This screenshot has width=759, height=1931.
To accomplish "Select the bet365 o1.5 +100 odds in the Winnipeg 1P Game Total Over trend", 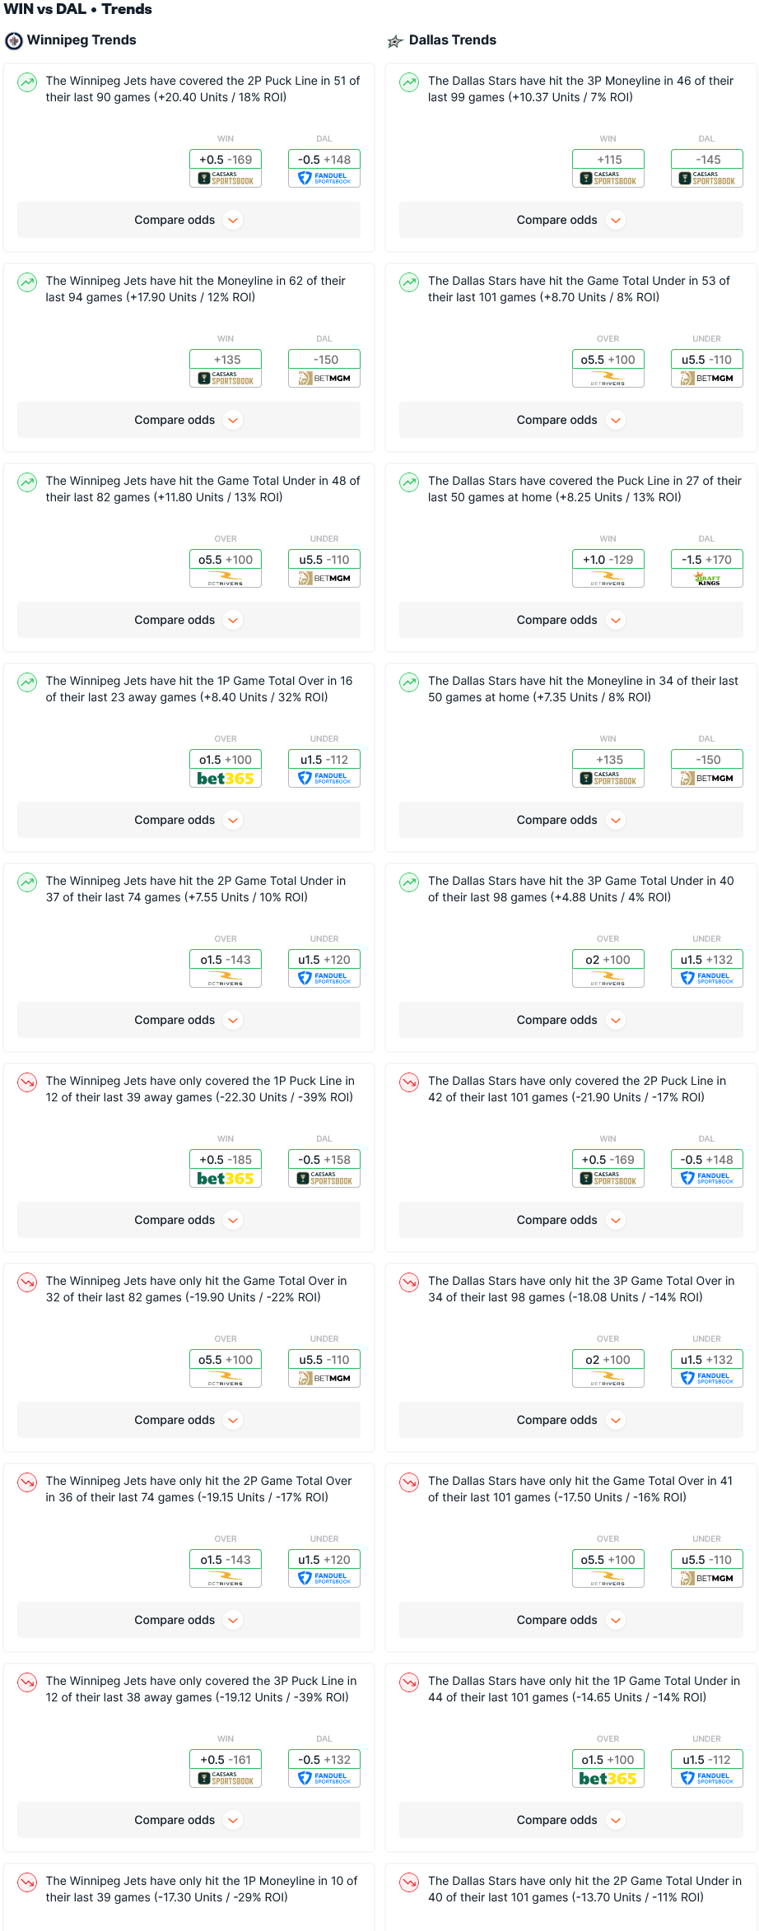I will (226, 768).
